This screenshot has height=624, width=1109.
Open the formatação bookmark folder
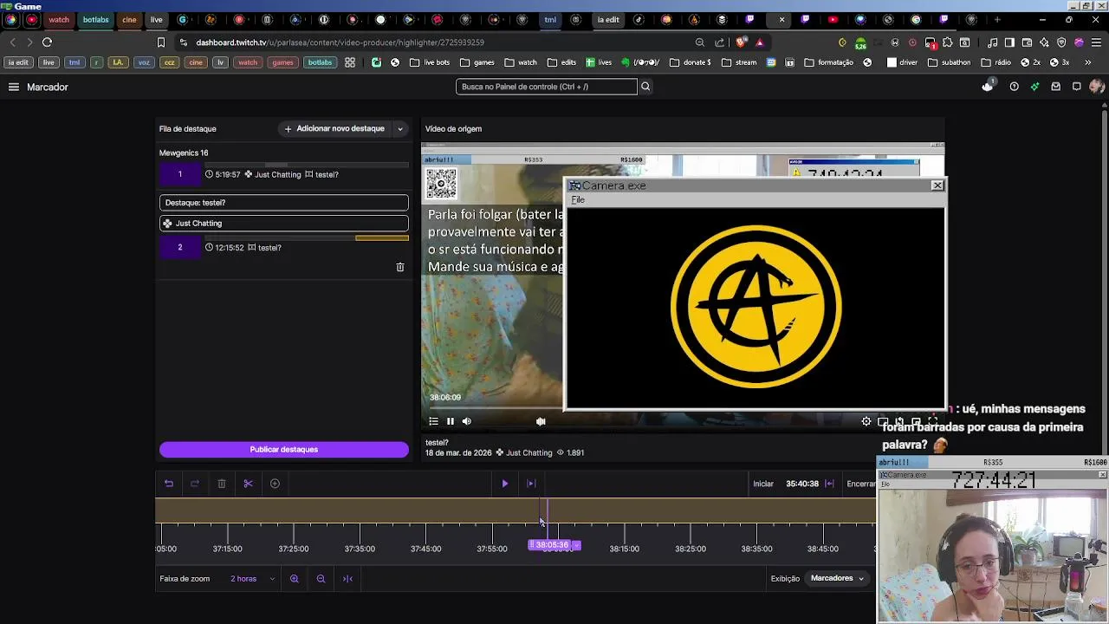pyautogui.click(x=828, y=62)
